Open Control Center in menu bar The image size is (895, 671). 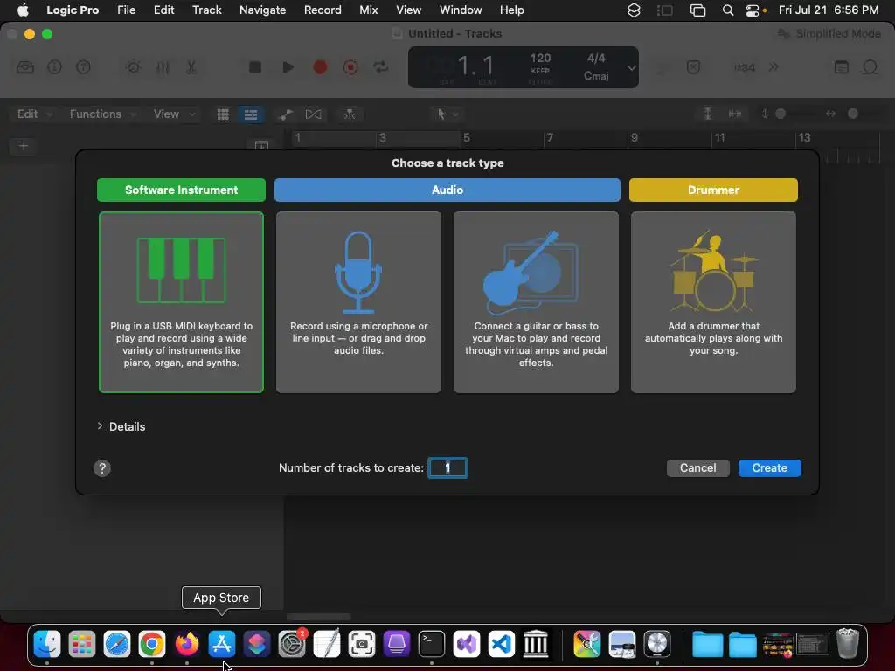[753, 10]
